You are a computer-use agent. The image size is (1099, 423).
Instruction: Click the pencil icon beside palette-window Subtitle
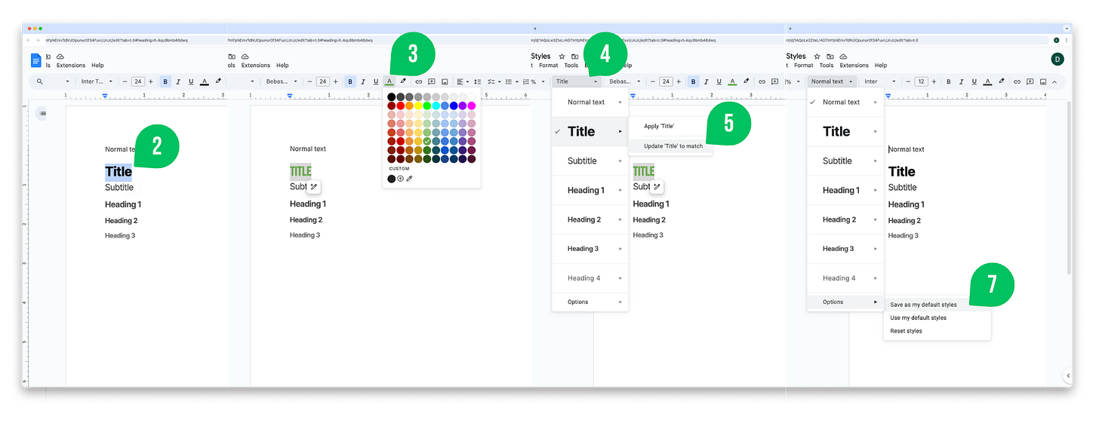pyautogui.click(x=314, y=186)
